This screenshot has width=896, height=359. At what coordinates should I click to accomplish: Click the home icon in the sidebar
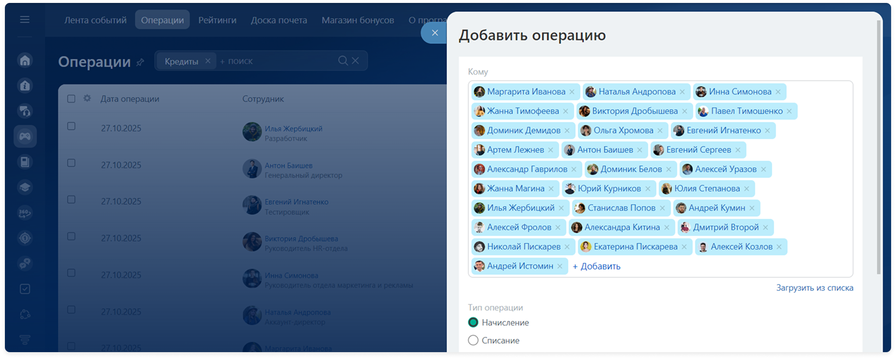[25, 60]
